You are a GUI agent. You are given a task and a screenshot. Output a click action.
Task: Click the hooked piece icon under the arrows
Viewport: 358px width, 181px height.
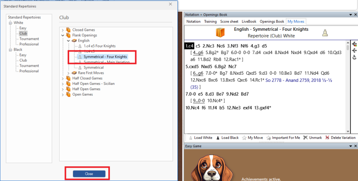(354, 57)
